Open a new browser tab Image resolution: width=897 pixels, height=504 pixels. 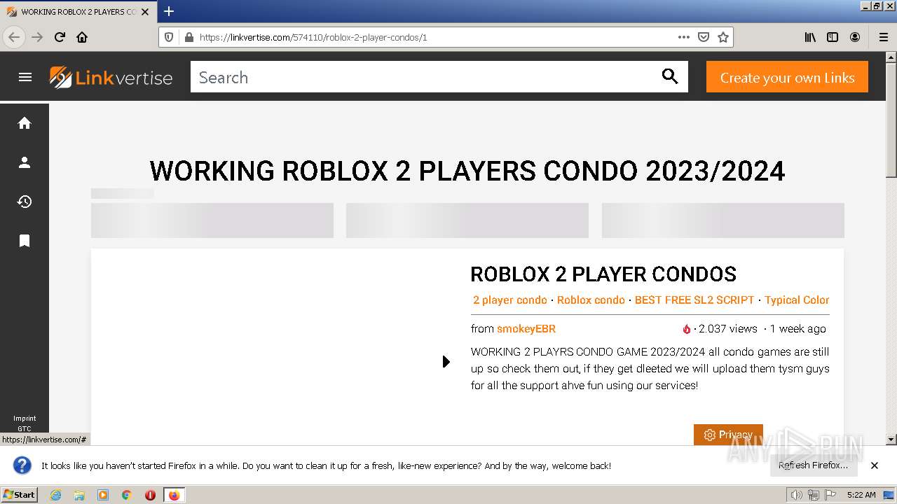(x=169, y=11)
